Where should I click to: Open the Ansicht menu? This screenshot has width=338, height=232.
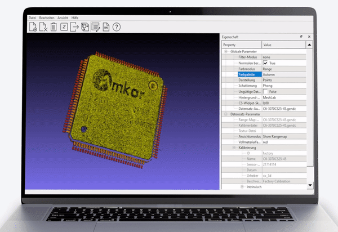[63, 18]
